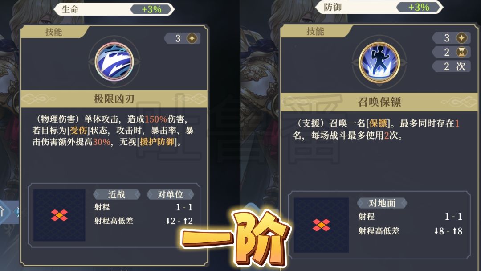
Task: Click the left skill range grid preview
Action: pyautogui.click(x=59, y=215)
